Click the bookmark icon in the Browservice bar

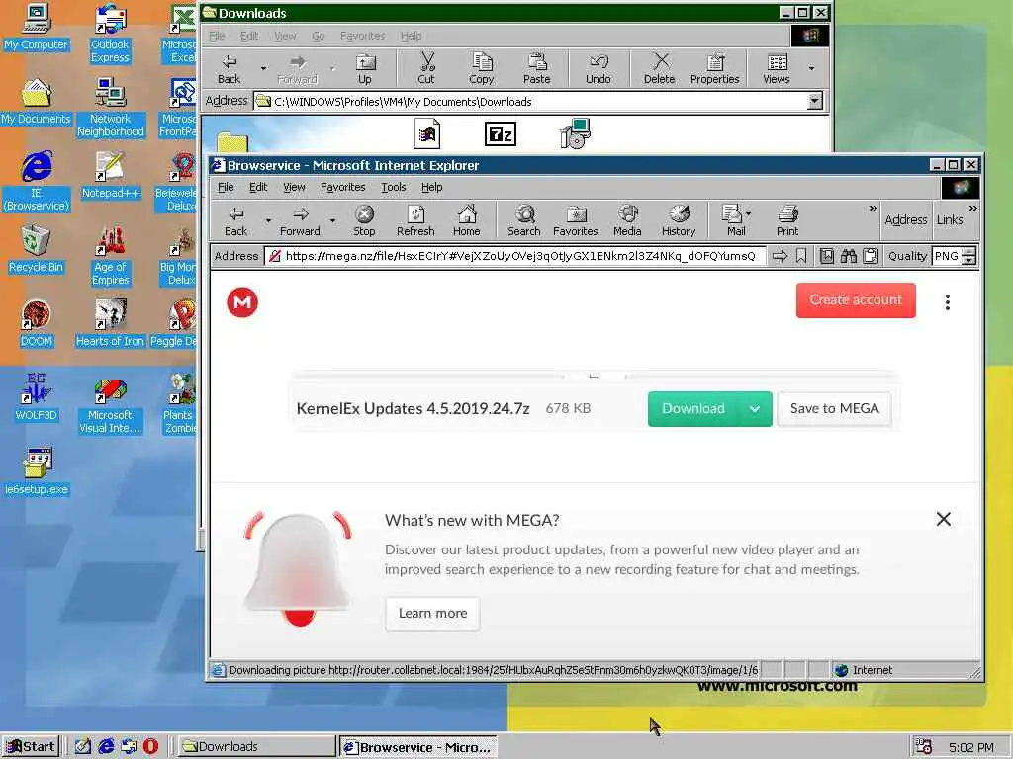click(801, 256)
